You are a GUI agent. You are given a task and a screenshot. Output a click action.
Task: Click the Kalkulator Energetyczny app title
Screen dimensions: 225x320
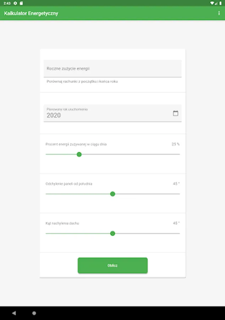(x=31, y=13)
